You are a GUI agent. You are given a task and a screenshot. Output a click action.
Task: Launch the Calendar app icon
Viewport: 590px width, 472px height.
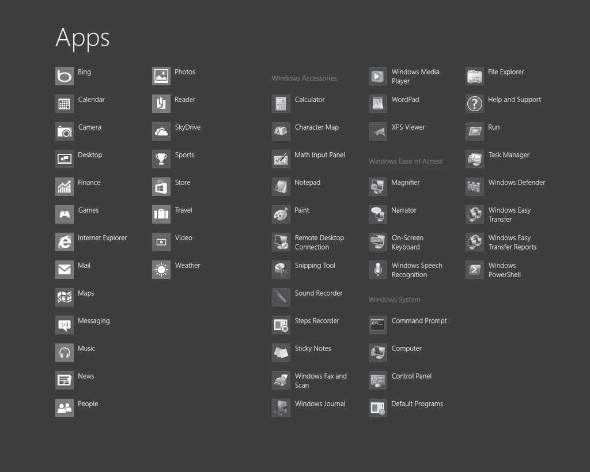click(x=65, y=104)
